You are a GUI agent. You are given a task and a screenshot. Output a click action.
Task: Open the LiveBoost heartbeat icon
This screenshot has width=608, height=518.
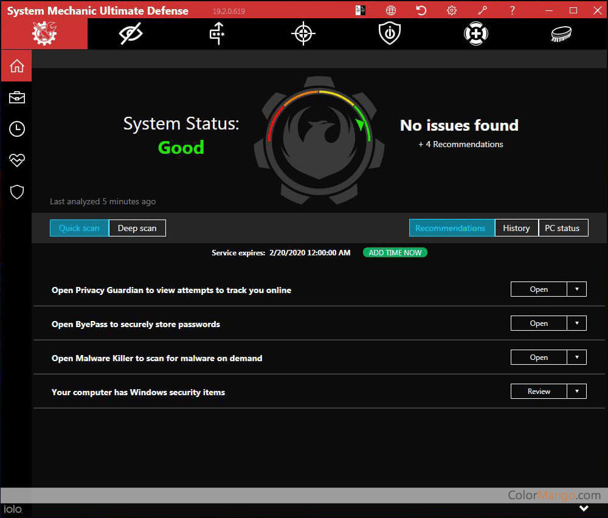16,160
